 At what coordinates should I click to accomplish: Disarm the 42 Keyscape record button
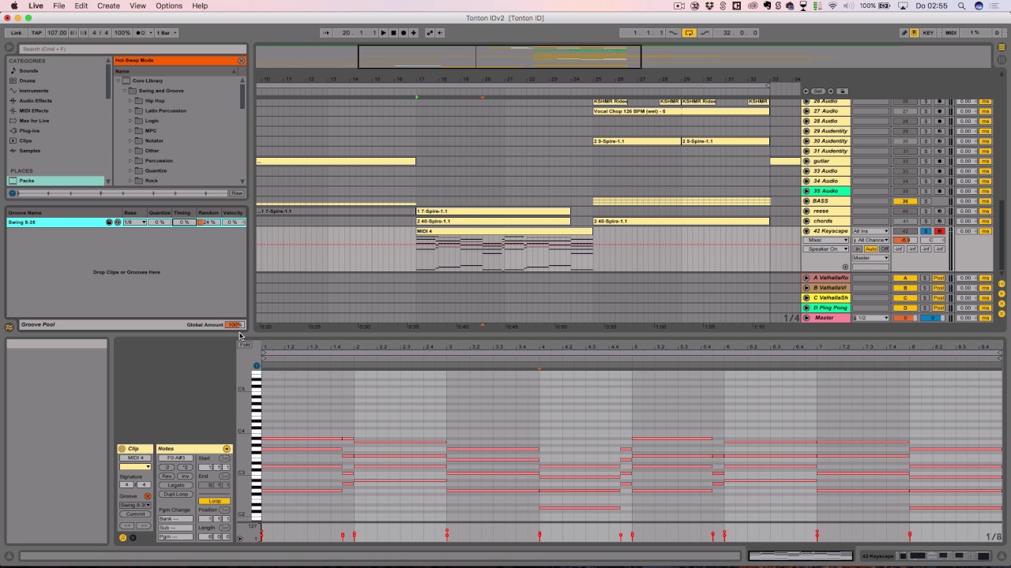click(x=939, y=231)
